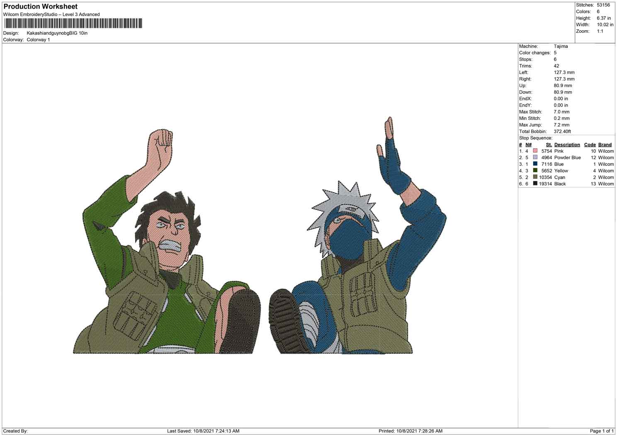Click the "Yellow" description text

point(561,171)
